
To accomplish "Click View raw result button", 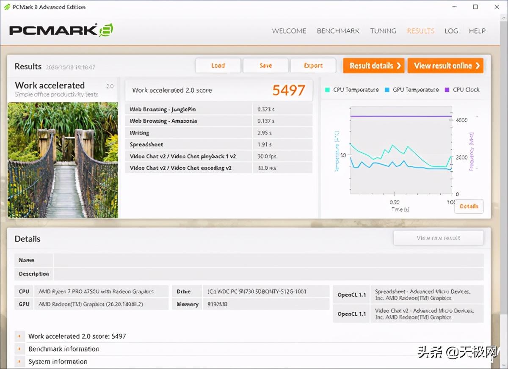I will click(x=438, y=238).
